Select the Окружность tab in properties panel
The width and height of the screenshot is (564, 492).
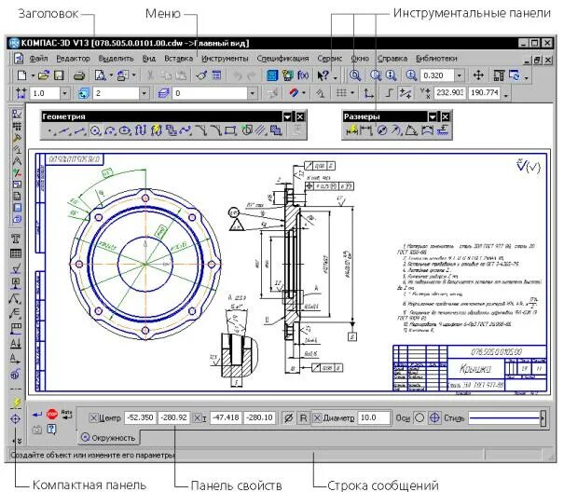click(108, 438)
